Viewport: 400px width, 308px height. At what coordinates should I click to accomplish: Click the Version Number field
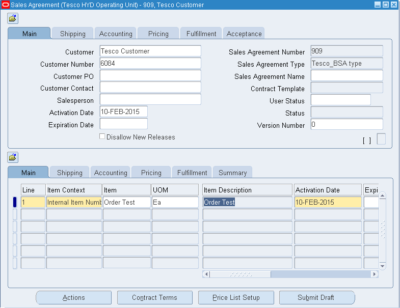(346, 124)
